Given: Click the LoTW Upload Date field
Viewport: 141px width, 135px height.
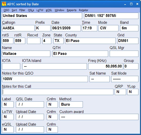Looking at the screenshot, I should 30,117.
